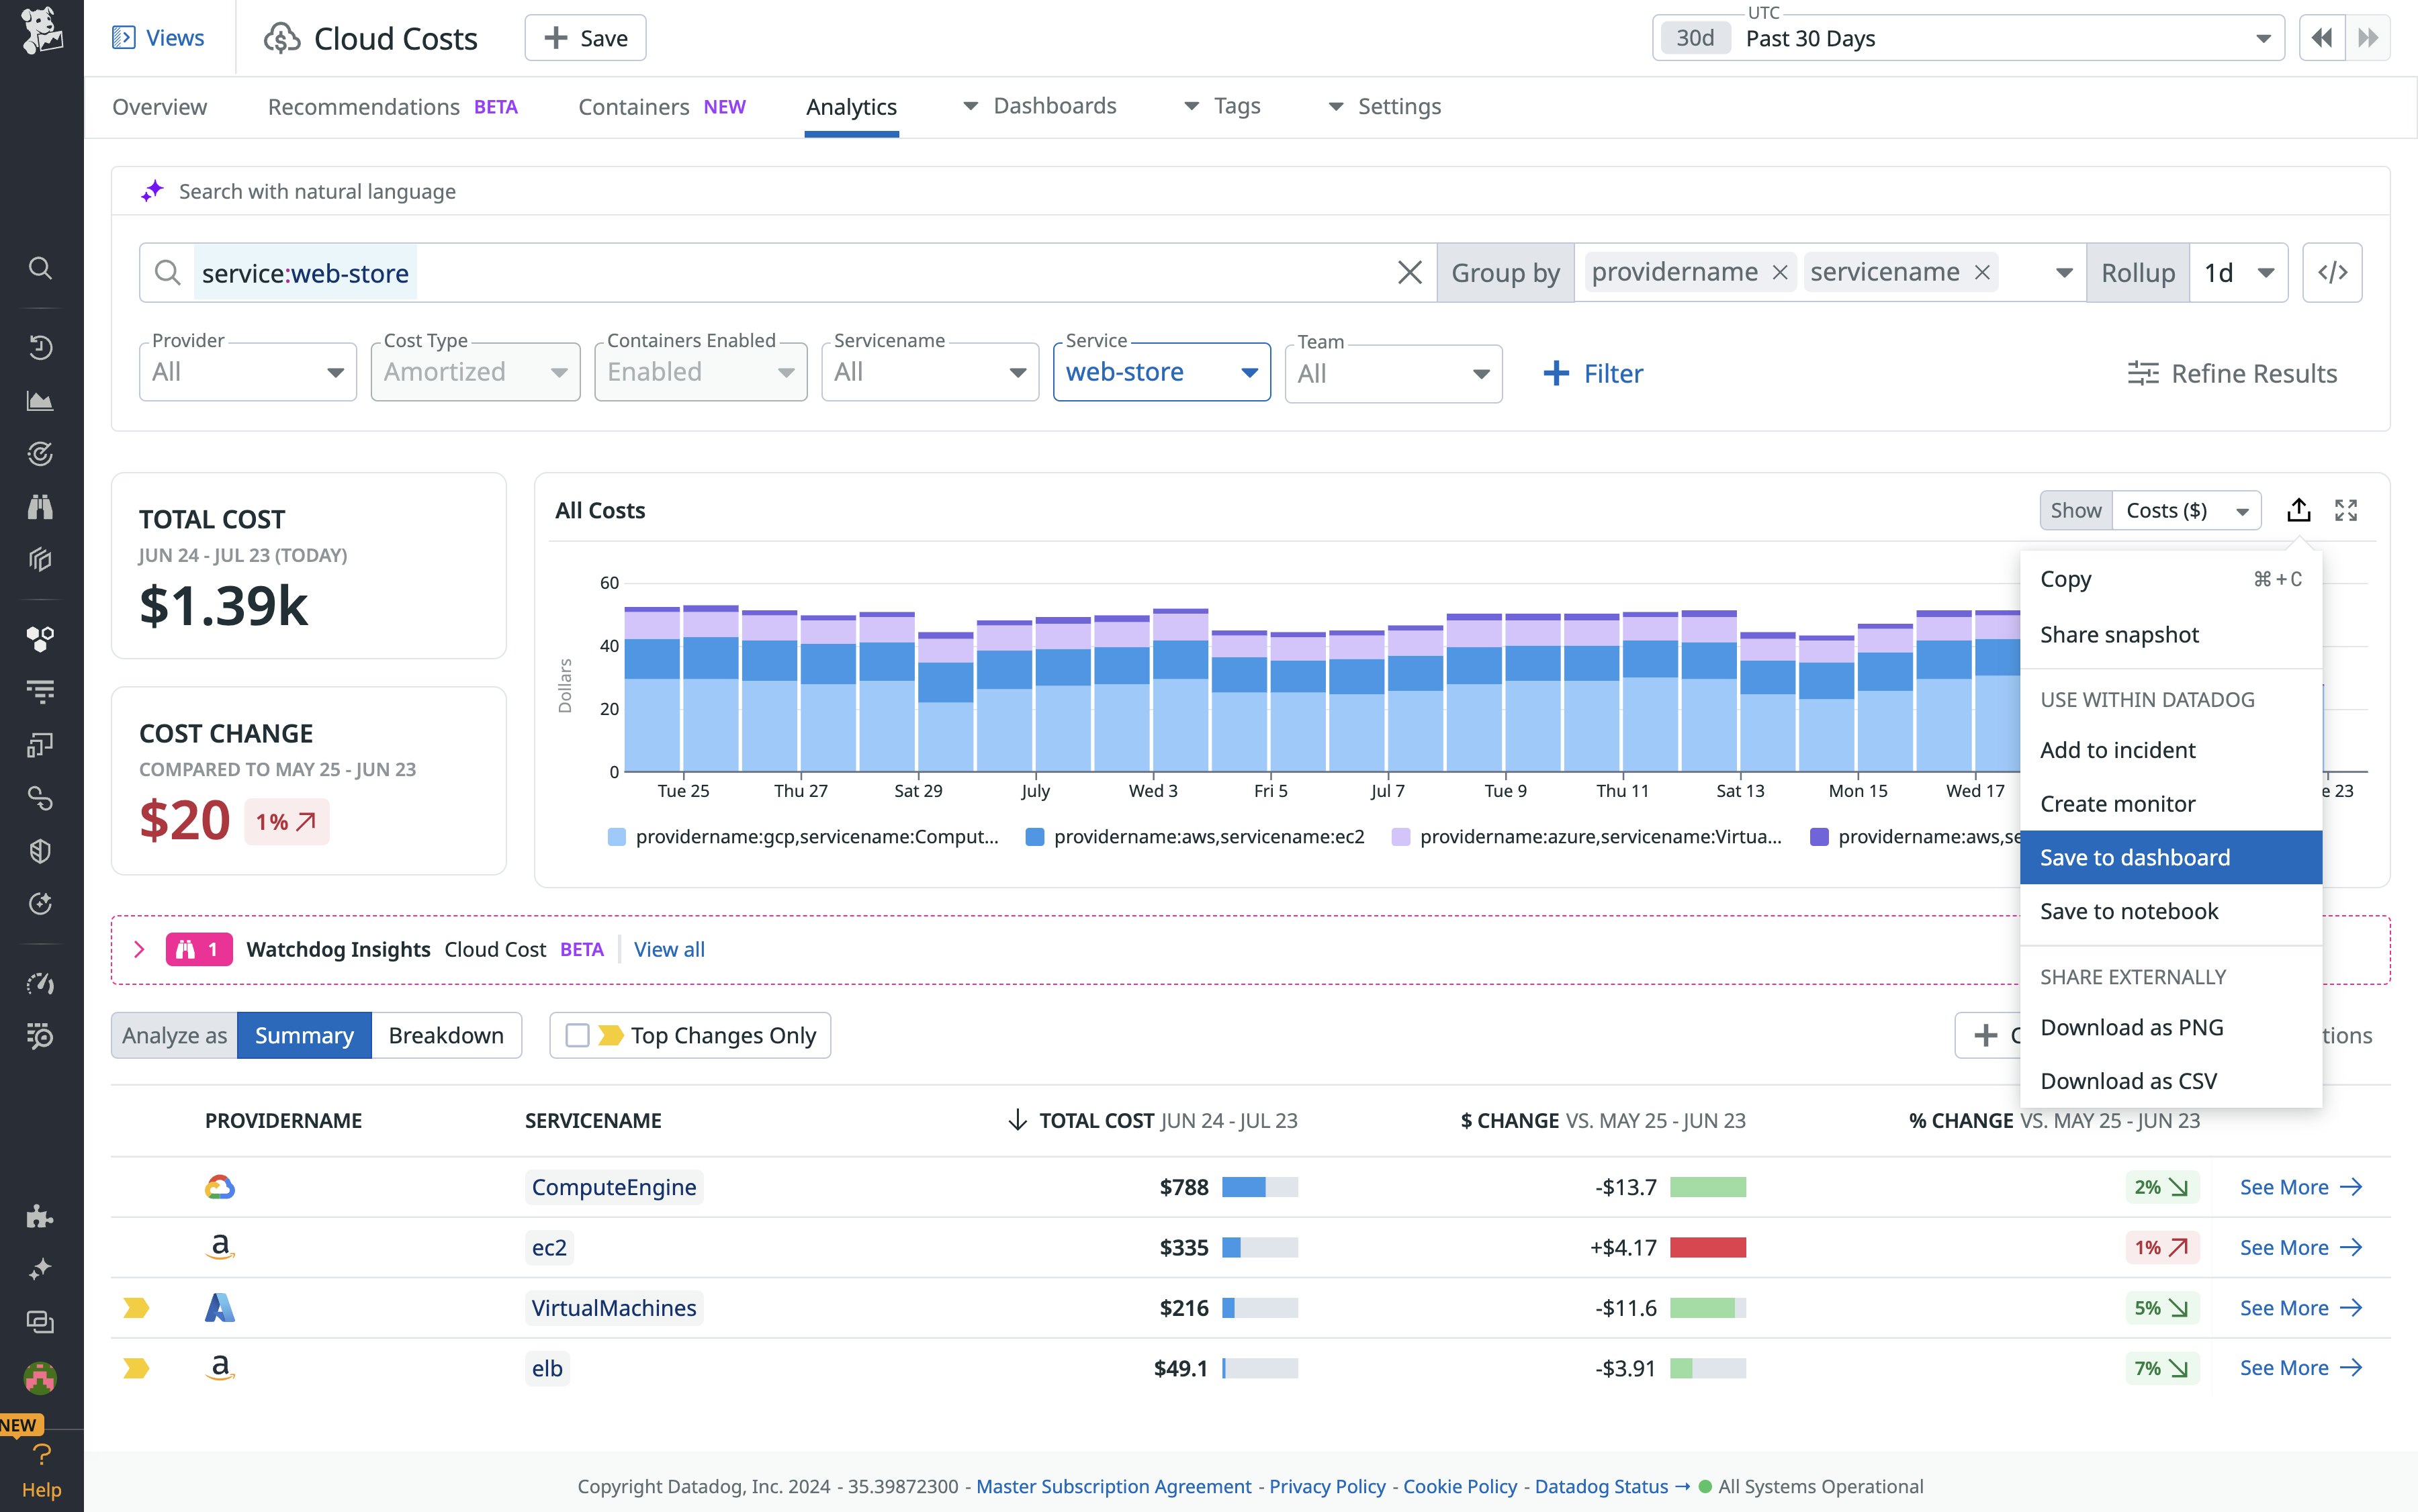Screen dimensions: 2418x1512
Task: Switch to the Overview tab
Action: click(x=159, y=107)
